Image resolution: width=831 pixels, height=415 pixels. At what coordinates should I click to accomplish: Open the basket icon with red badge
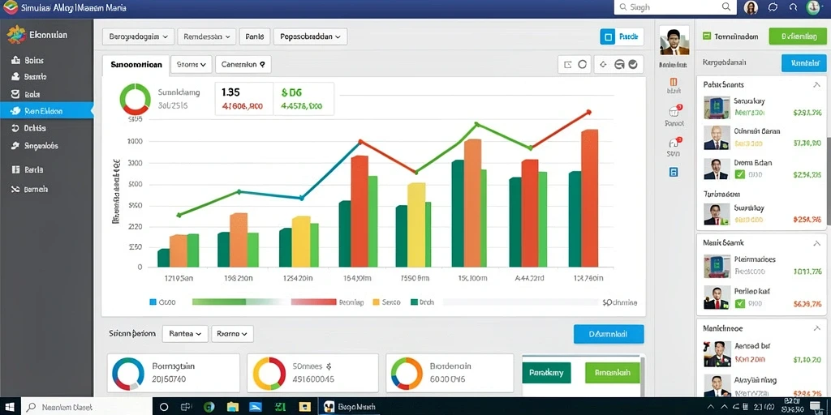(x=674, y=111)
